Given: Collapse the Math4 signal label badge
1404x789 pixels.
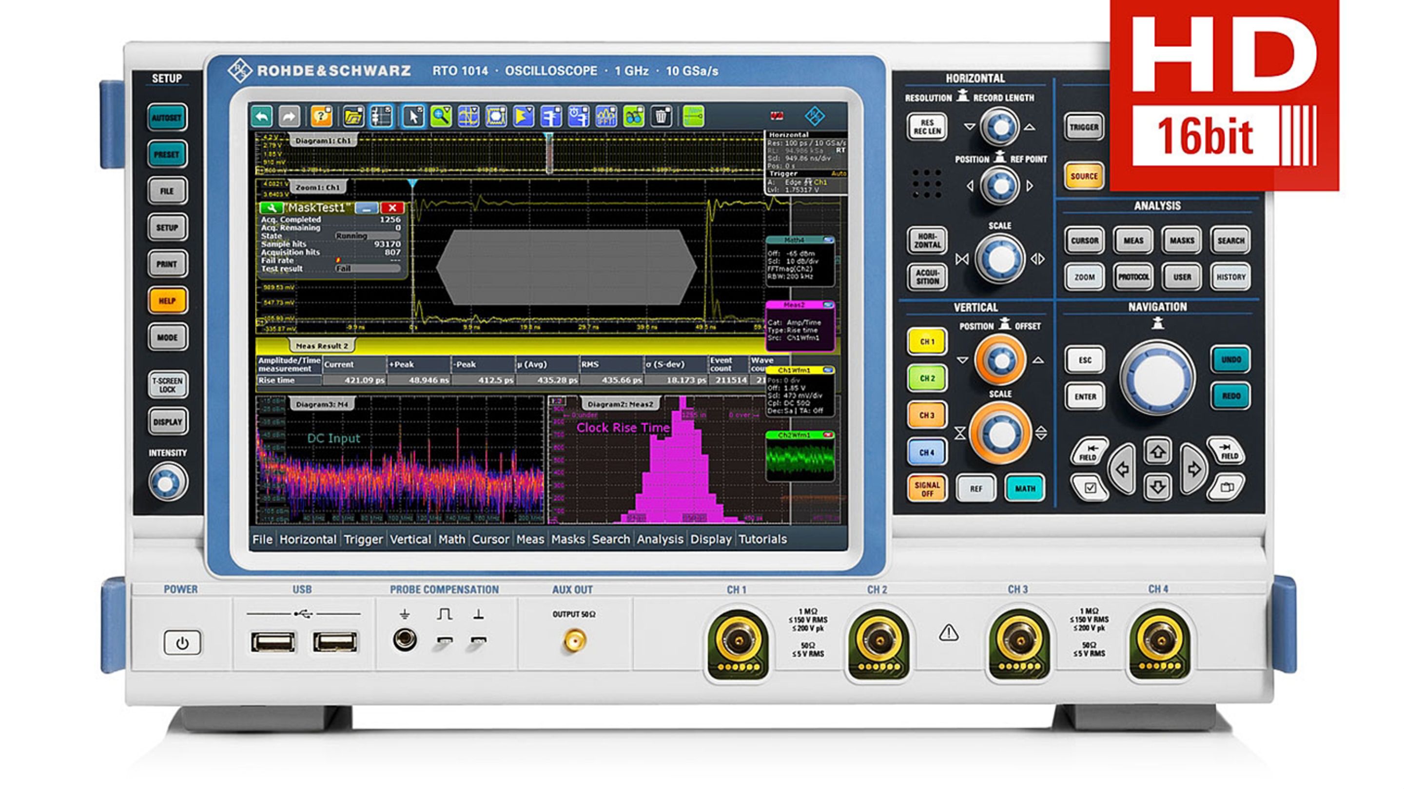Looking at the screenshot, I should 828,240.
